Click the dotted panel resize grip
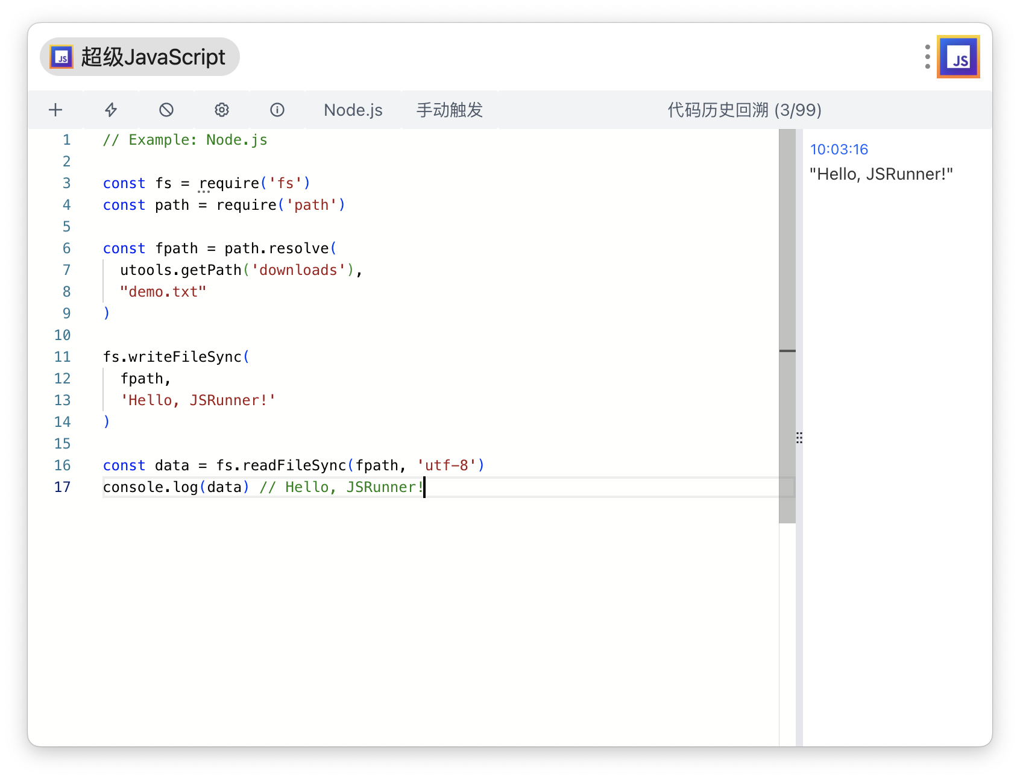This screenshot has width=1020, height=779. point(799,438)
